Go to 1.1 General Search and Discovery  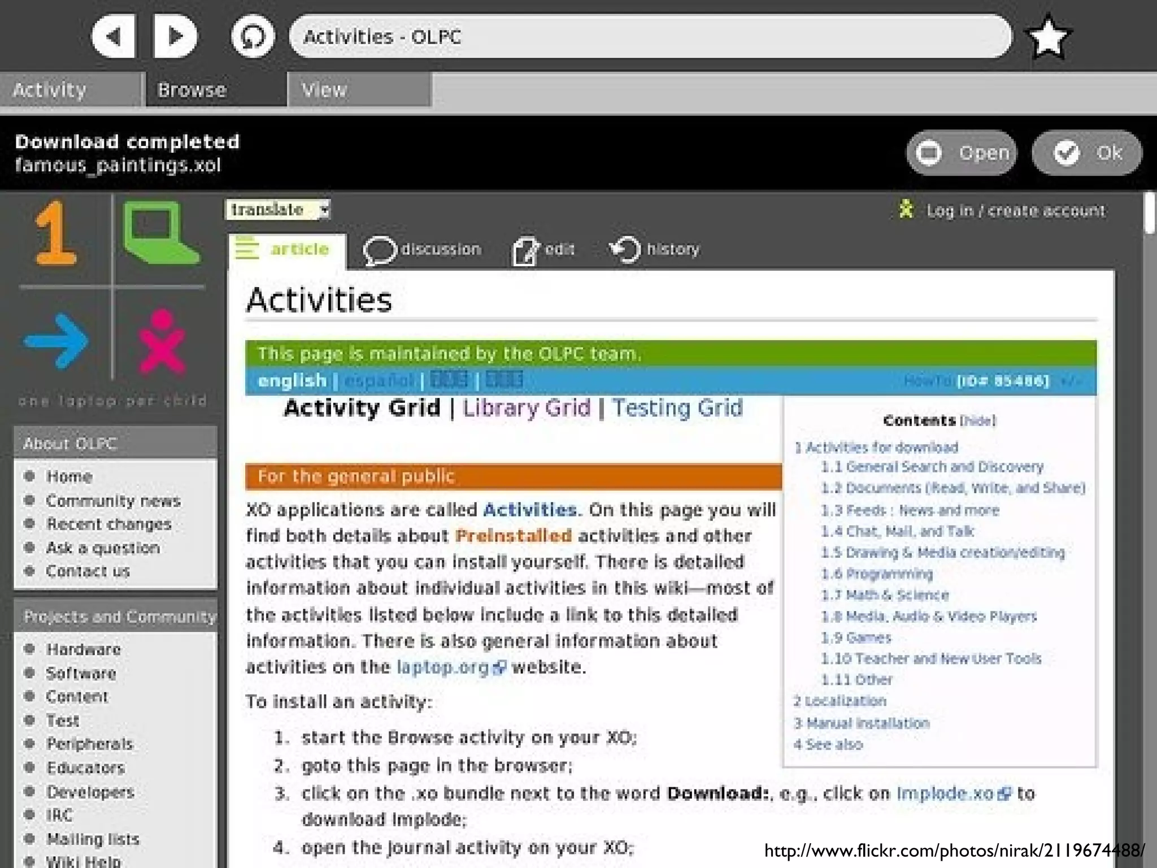pos(932,467)
